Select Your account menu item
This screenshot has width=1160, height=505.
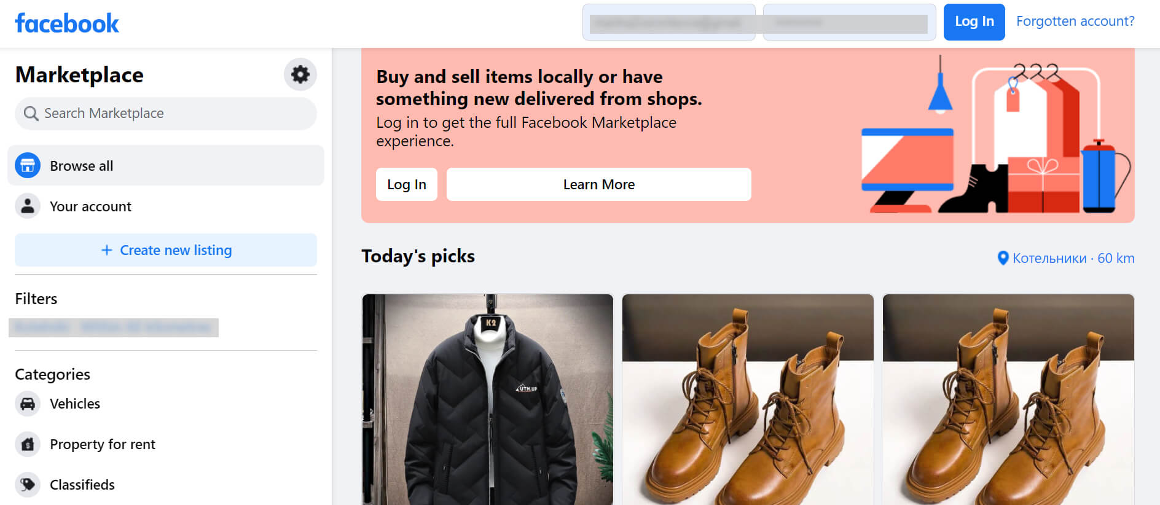pyautogui.click(x=90, y=206)
